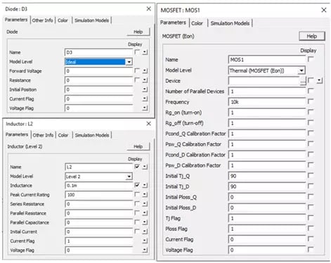Viewport: 331px width, 263px height.
Task: Toggle Display checkbox for Initial Current
Action: (137, 231)
